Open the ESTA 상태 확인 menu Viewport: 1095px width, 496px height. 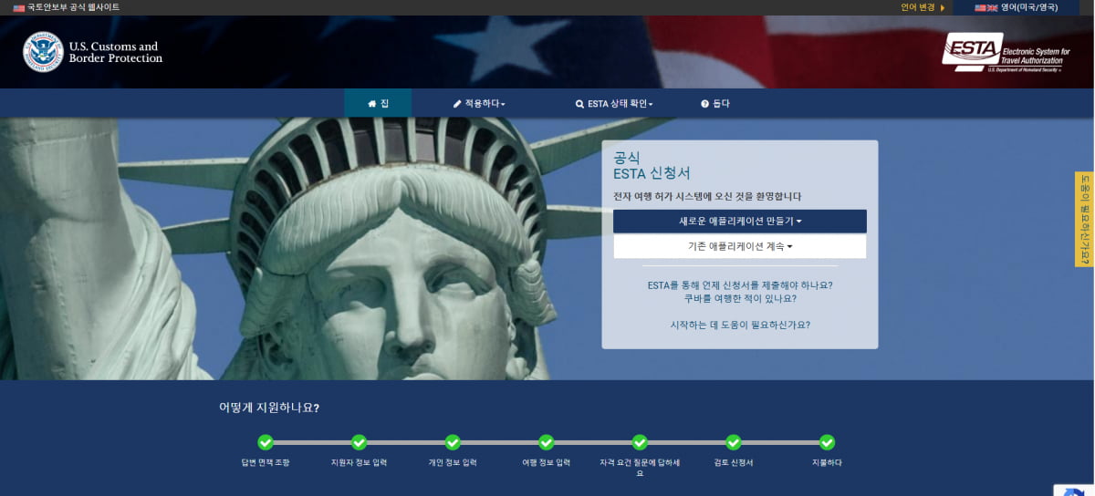pyautogui.click(x=614, y=103)
